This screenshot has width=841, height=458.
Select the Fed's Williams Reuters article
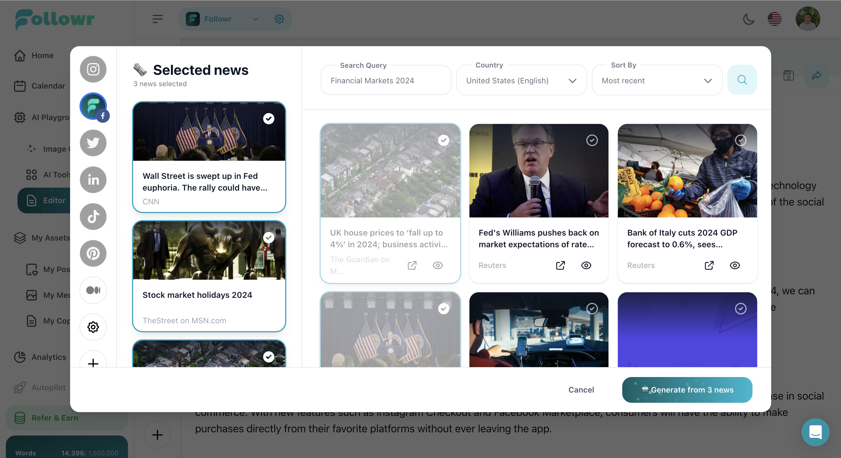pyautogui.click(x=592, y=141)
